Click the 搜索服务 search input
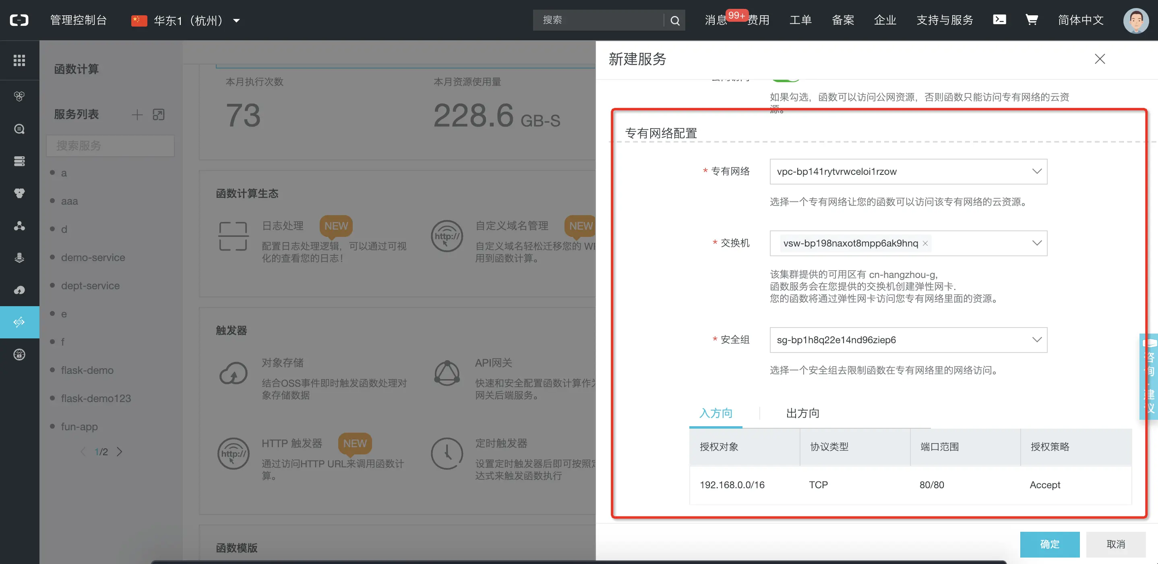The height and width of the screenshot is (564, 1158). point(110,146)
